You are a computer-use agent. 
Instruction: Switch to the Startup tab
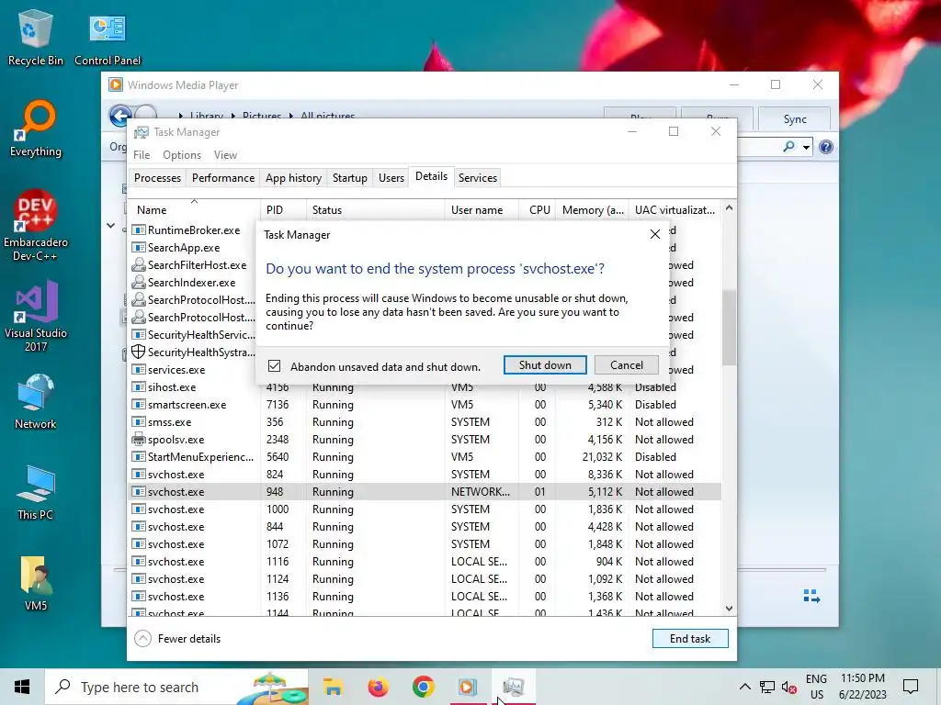tap(350, 177)
